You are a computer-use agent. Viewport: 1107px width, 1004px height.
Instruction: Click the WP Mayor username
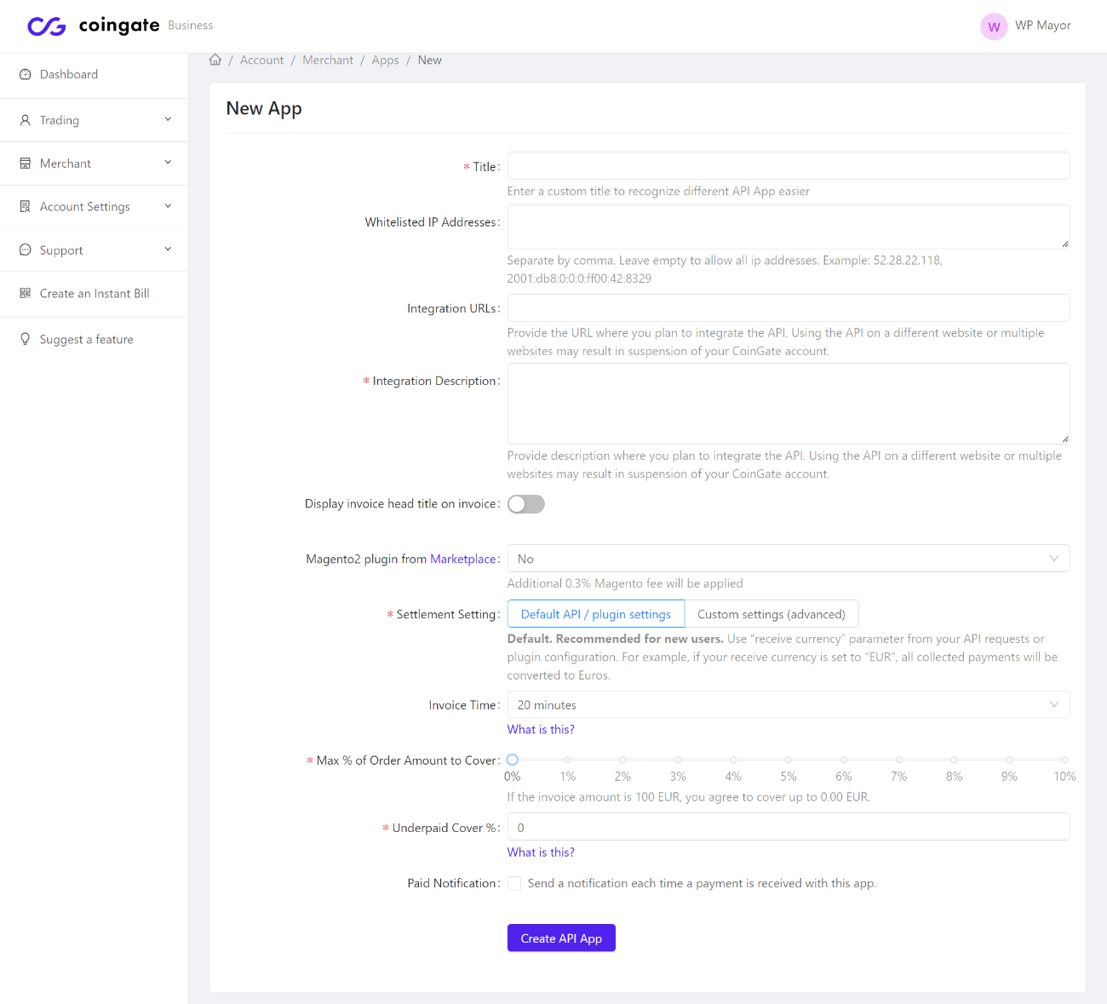(x=1043, y=26)
